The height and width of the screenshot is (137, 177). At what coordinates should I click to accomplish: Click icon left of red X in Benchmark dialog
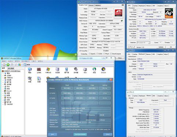click(x=108, y=80)
